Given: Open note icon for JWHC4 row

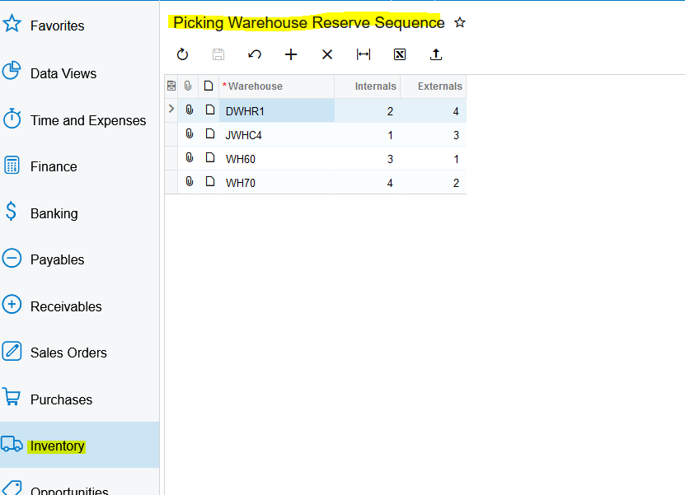Looking at the screenshot, I should pos(209,134).
